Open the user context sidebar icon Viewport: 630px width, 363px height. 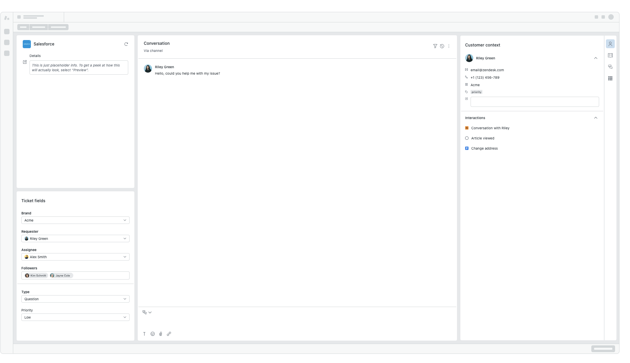coord(610,44)
